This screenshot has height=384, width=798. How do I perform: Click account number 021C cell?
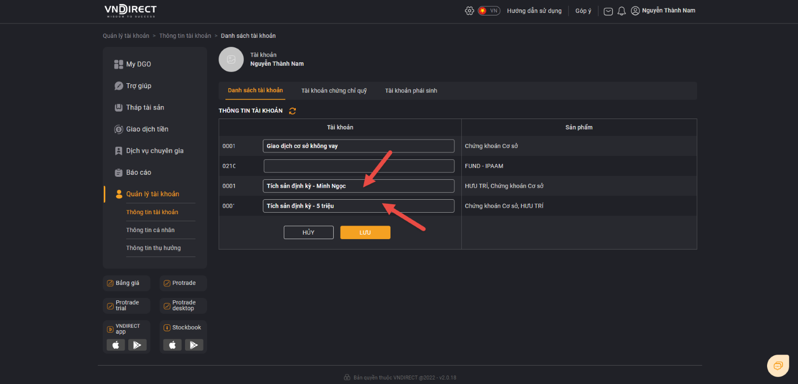(229, 166)
